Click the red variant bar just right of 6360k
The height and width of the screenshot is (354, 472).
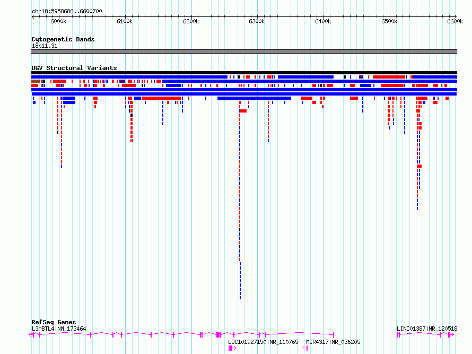[307, 98]
